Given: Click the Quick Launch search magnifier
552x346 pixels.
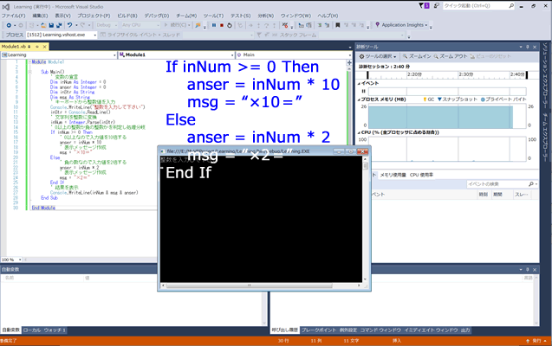Looking at the screenshot, I should click(511, 5).
